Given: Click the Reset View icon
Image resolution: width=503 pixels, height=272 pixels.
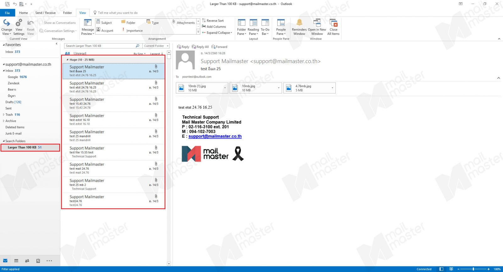Looking at the screenshot, I should [30, 23].
